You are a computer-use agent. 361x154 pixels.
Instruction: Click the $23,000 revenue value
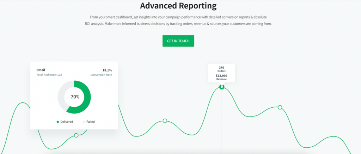coord(221,76)
